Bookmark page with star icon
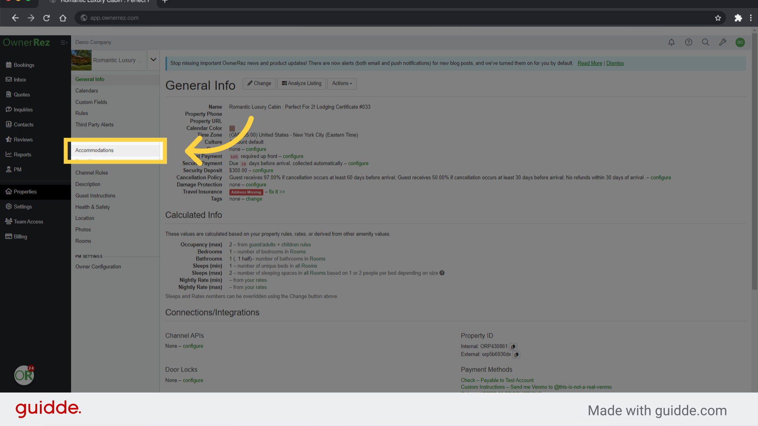Image resolution: width=758 pixels, height=426 pixels. coord(718,18)
